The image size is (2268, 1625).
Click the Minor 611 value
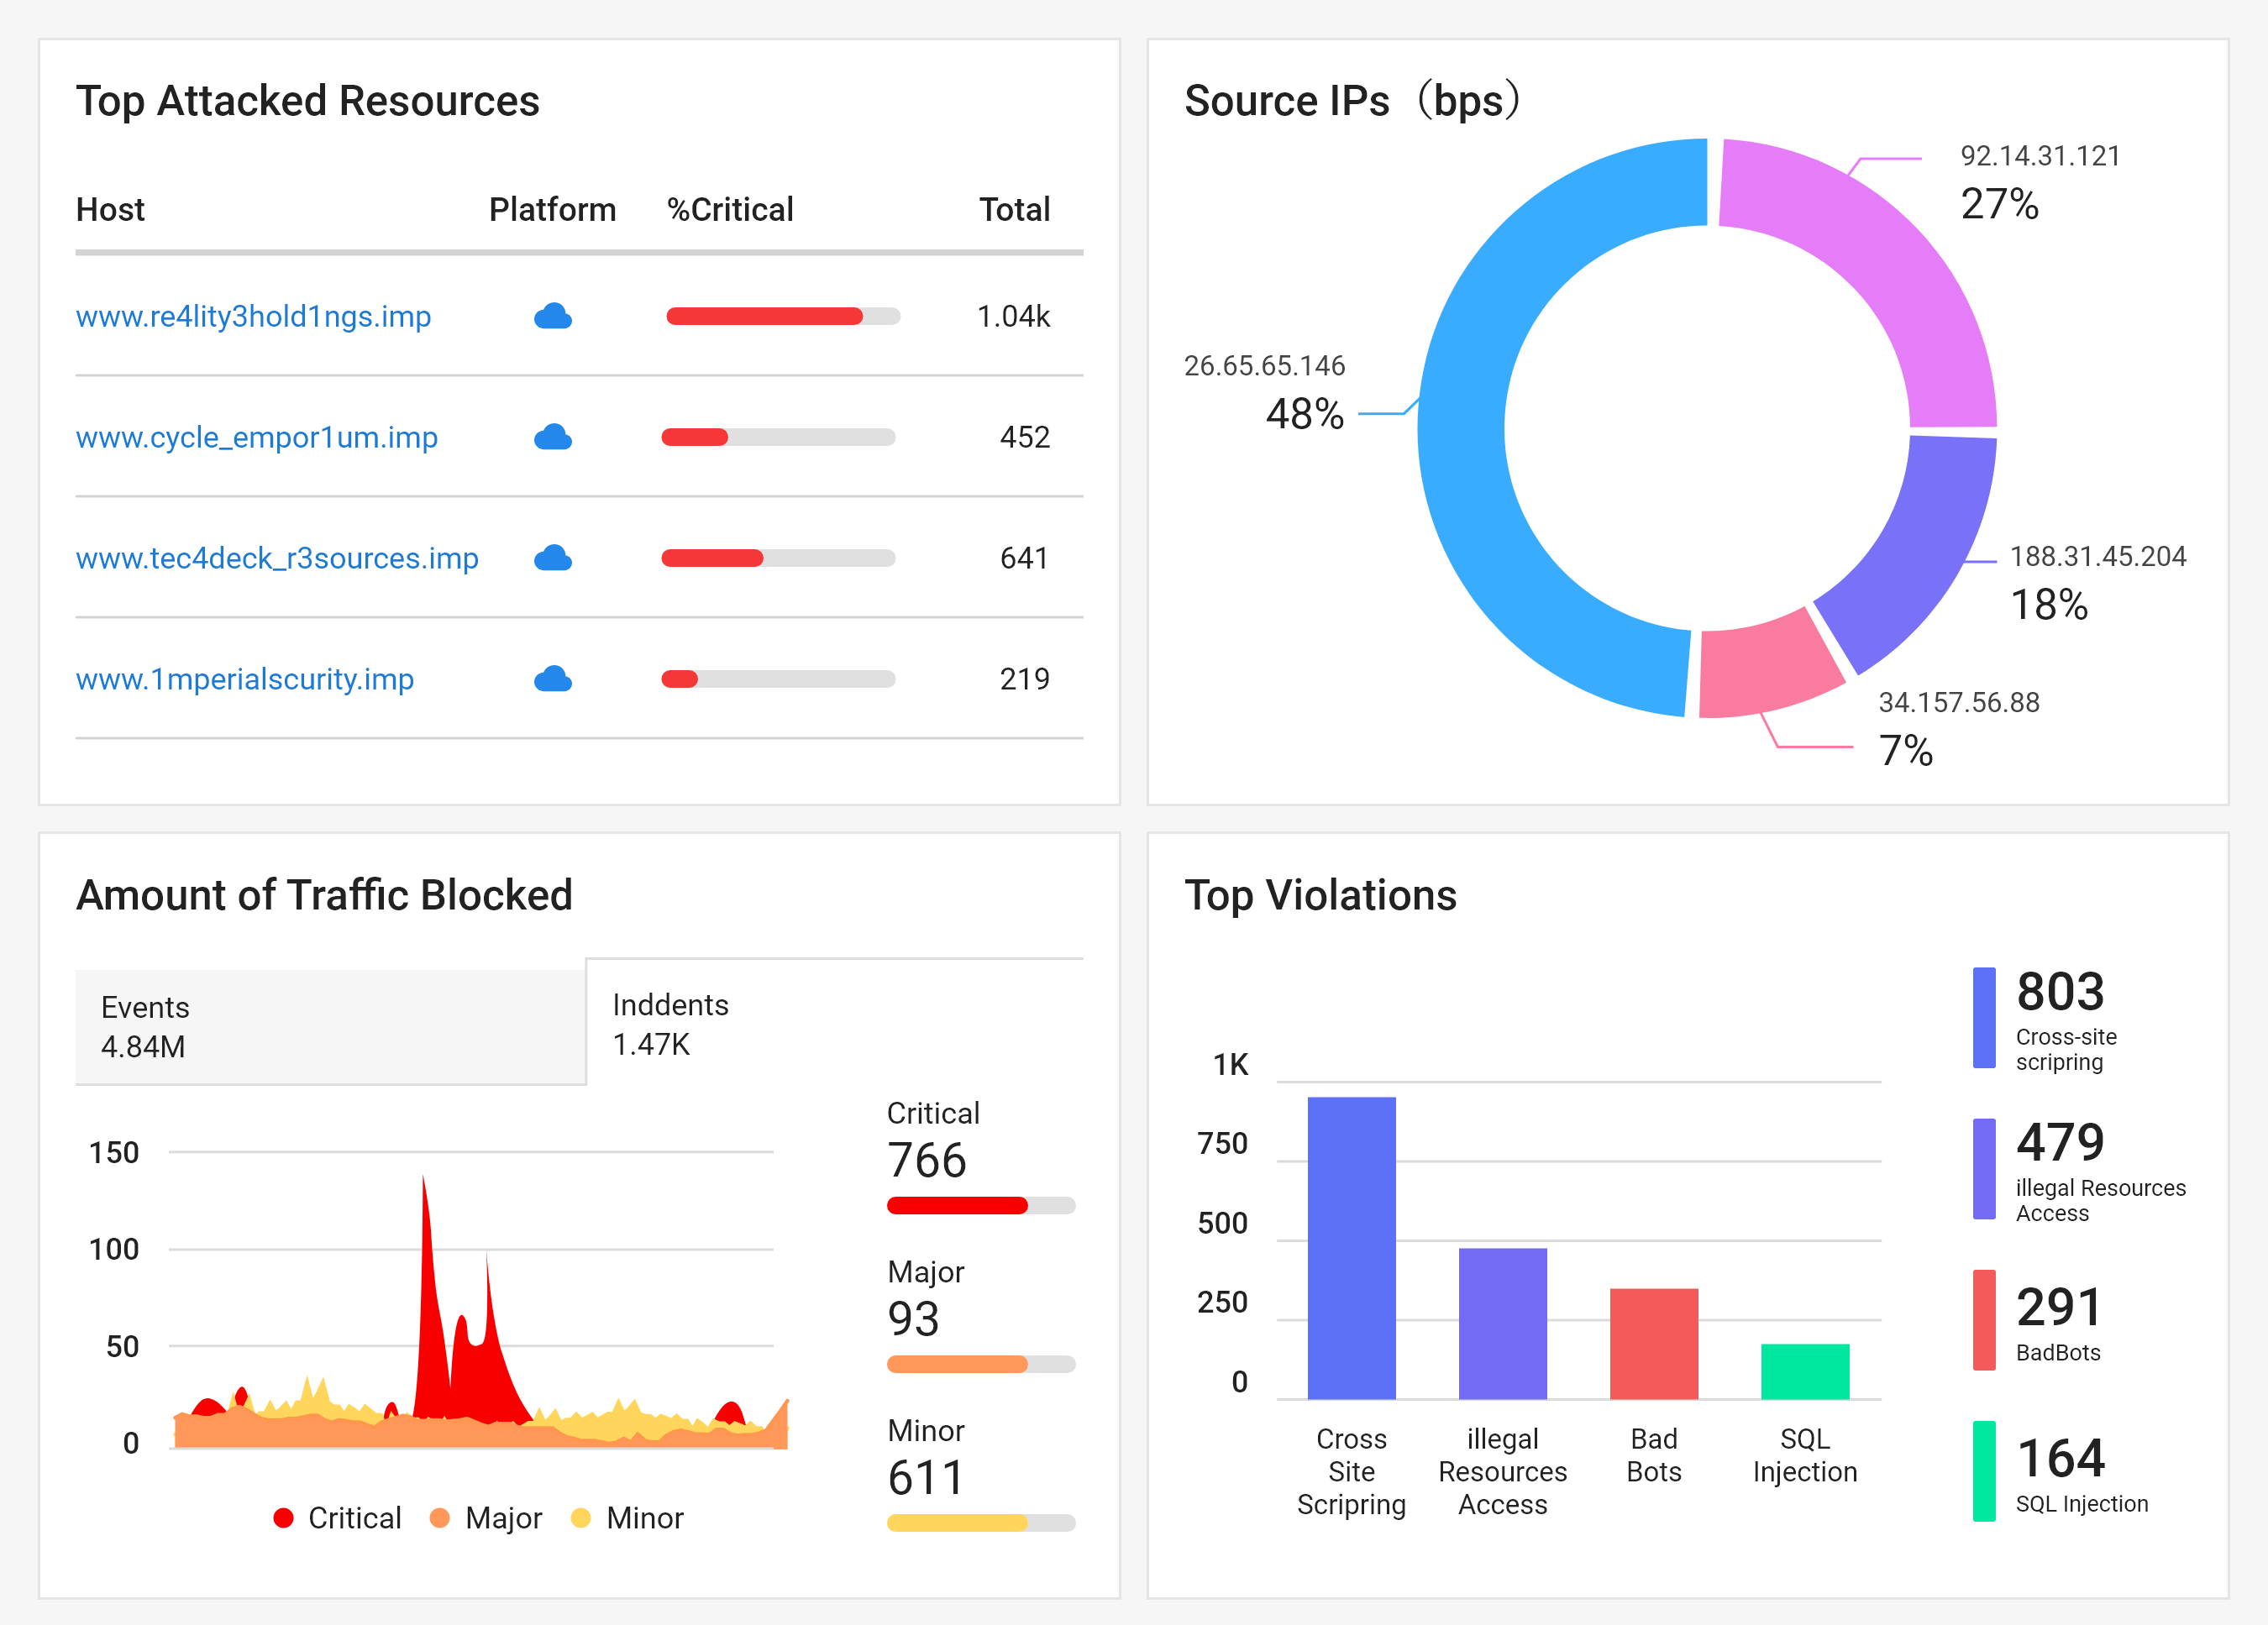[x=925, y=1478]
